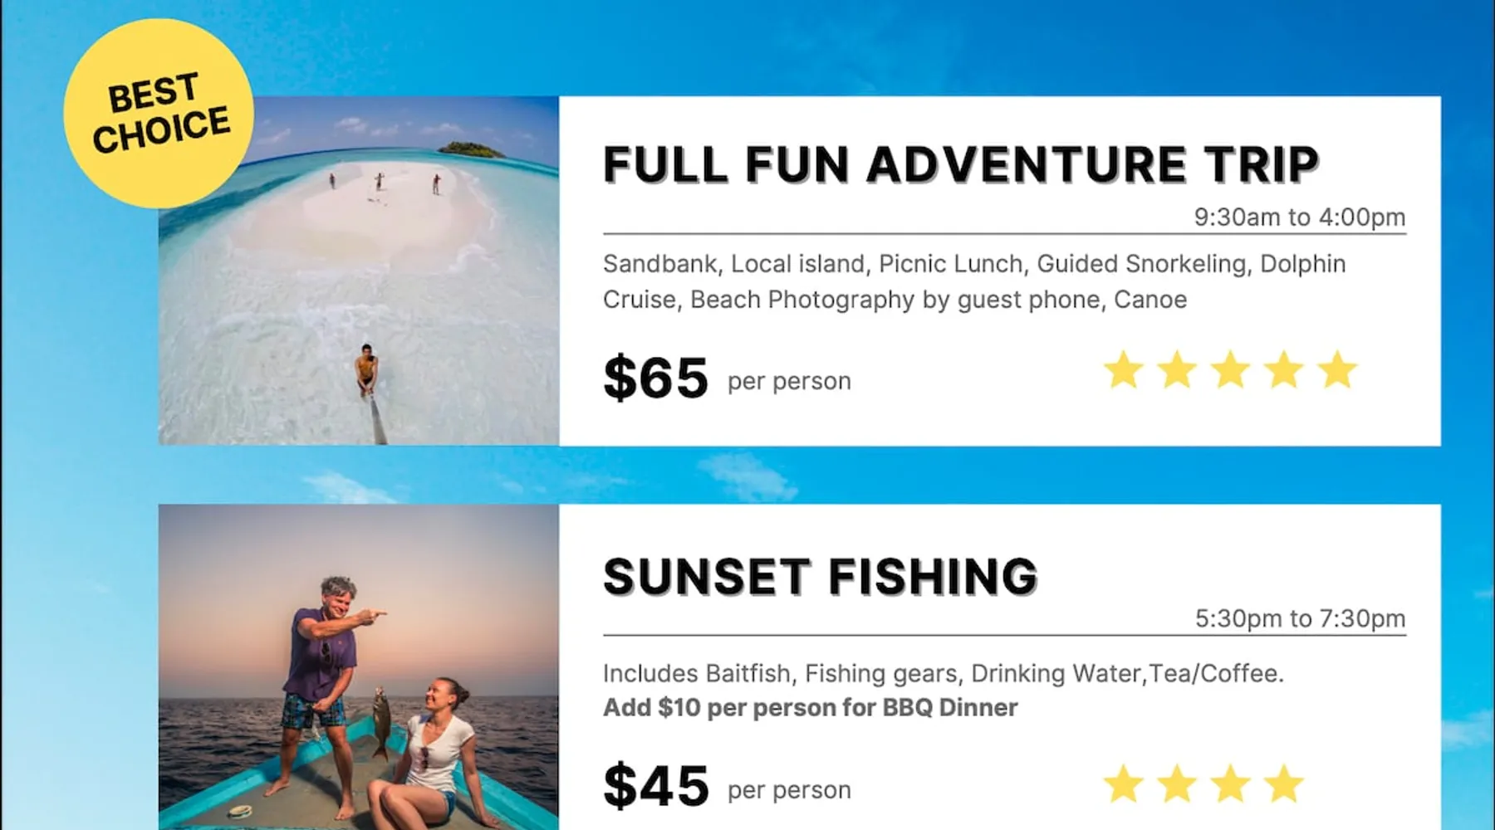Viewport: 1495px width, 830px height.
Task: Click the 5:30pm to 7:30pm time
Action: tap(1300, 618)
